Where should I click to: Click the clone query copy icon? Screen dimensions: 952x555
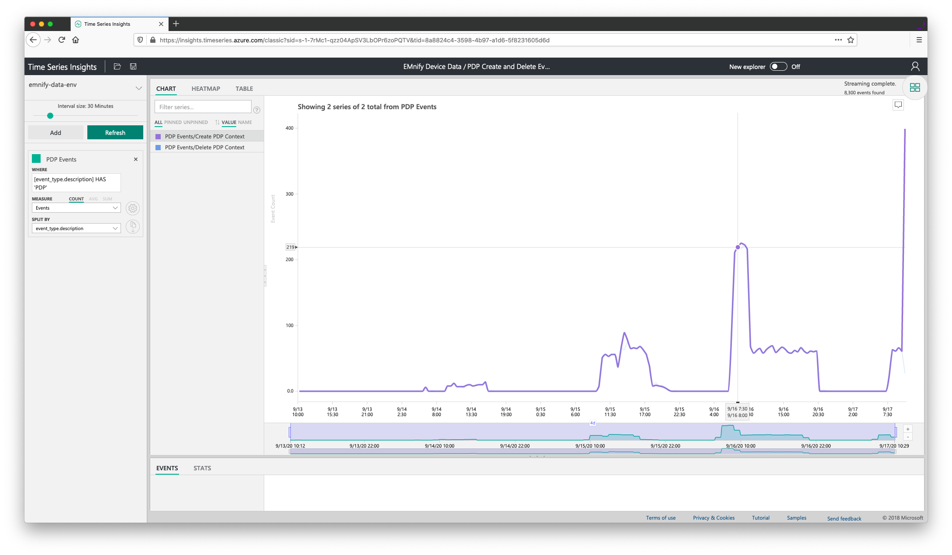point(133,226)
